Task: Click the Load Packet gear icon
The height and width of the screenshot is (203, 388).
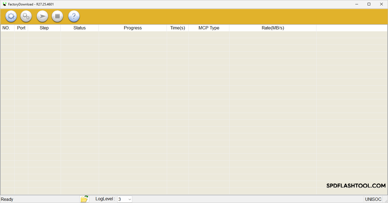Action: [x=11, y=16]
